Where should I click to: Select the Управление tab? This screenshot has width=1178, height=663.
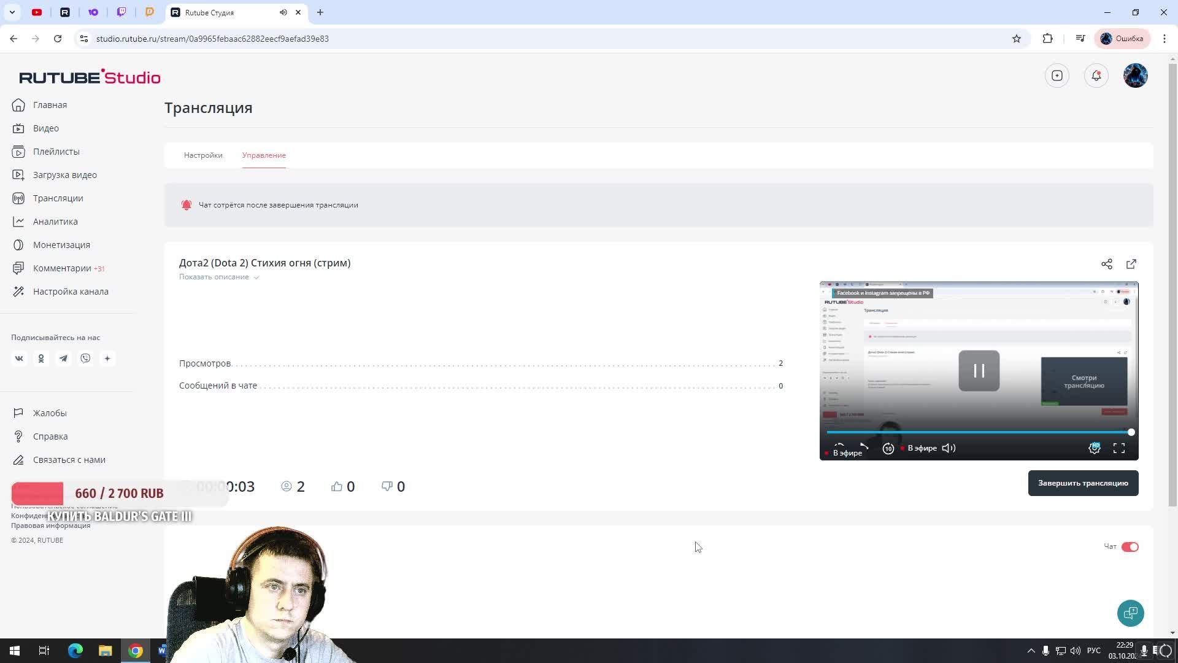point(264,155)
